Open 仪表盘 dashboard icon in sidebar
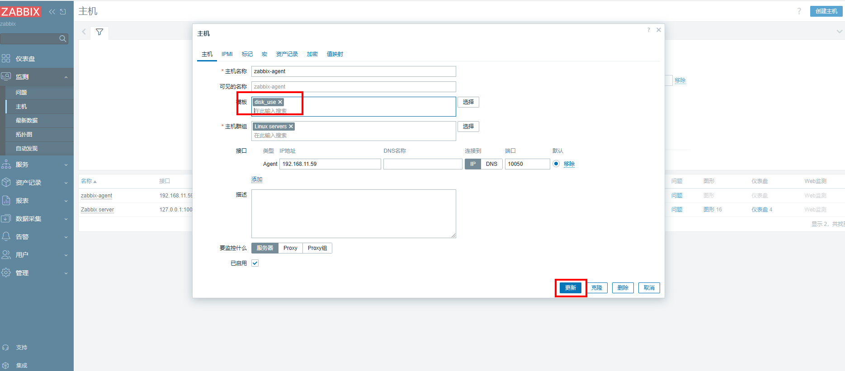845x371 pixels. [x=6, y=58]
